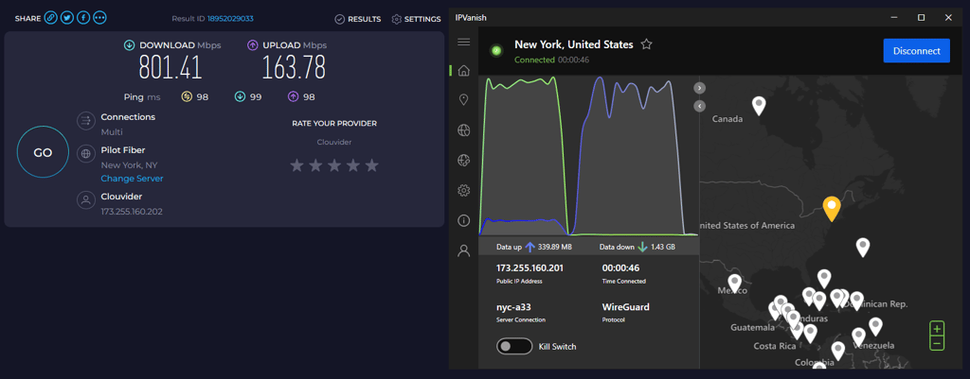Image resolution: width=970 pixels, height=379 pixels.
Task: Open more share options ellipsis icon
Action: point(99,19)
